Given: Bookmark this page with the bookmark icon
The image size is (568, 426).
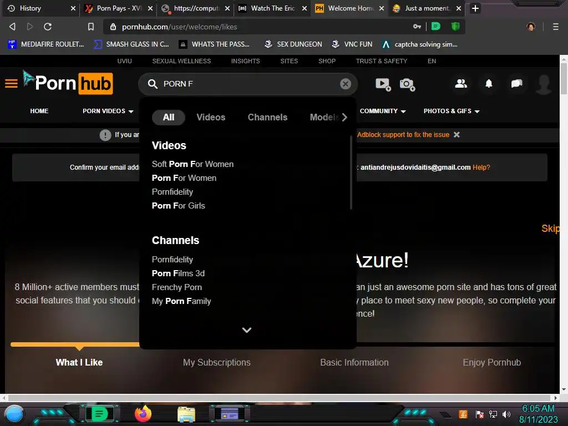Looking at the screenshot, I should click(91, 27).
